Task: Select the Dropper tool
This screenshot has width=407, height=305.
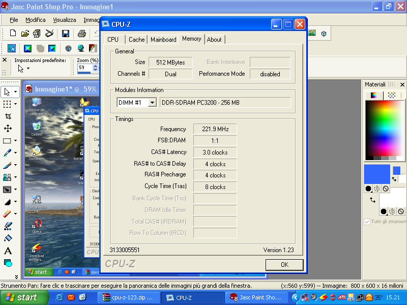Action: pos(7,153)
